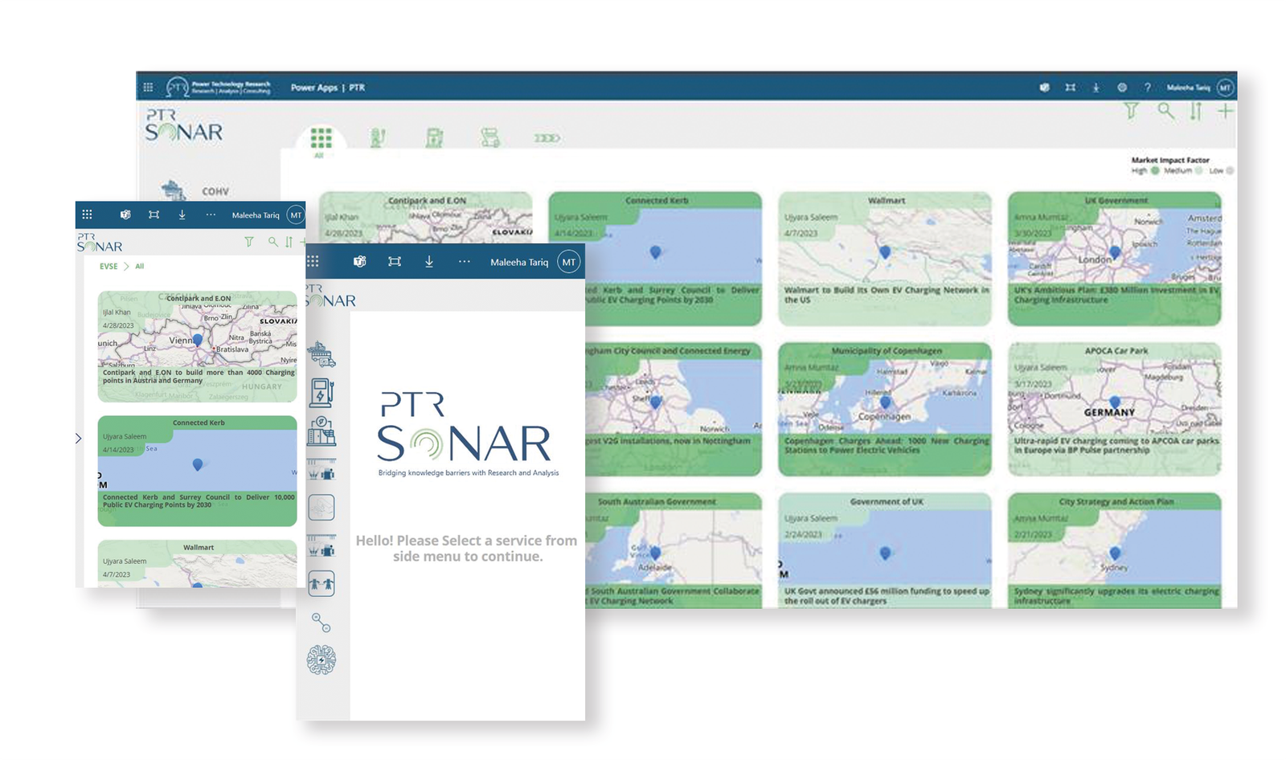
Task: Open Wallmart card in left small window
Action: (198, 564)
